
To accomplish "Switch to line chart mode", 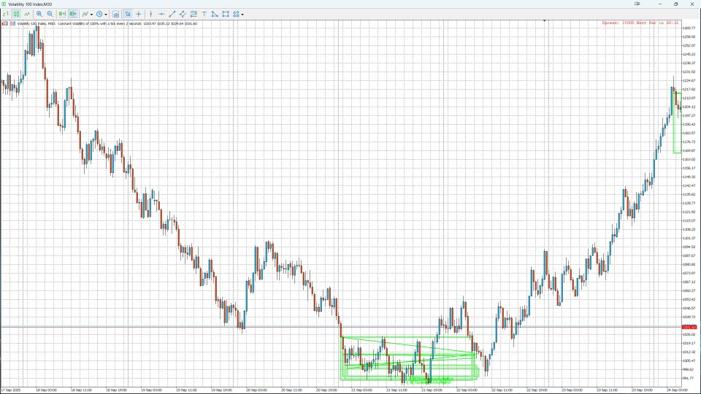I will [27, 15].
